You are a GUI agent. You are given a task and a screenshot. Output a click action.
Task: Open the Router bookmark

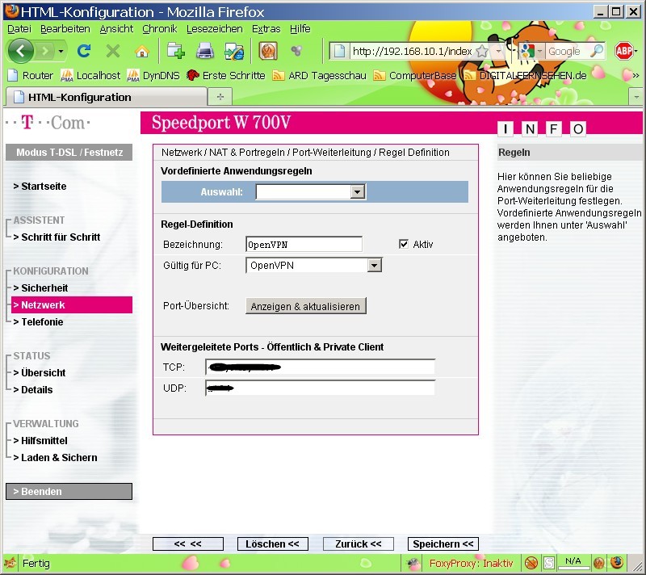(31, 75)
